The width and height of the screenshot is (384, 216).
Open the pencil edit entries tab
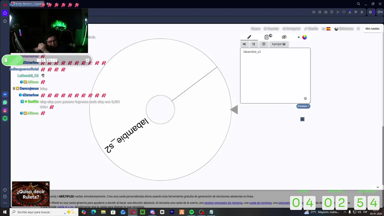[249, 37]
